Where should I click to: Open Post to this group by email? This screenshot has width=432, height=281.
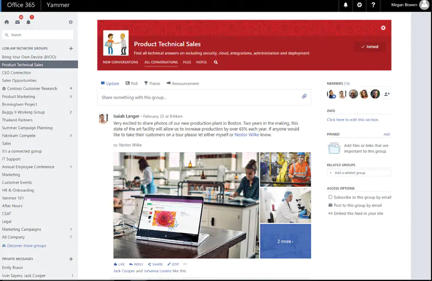[355, 205]
